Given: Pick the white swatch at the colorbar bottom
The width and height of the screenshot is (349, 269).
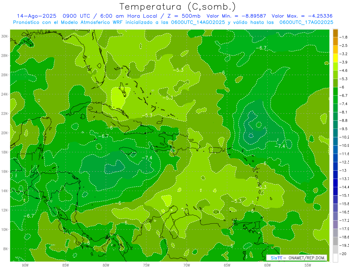Looking at the screenshot, I should point(335,258).
